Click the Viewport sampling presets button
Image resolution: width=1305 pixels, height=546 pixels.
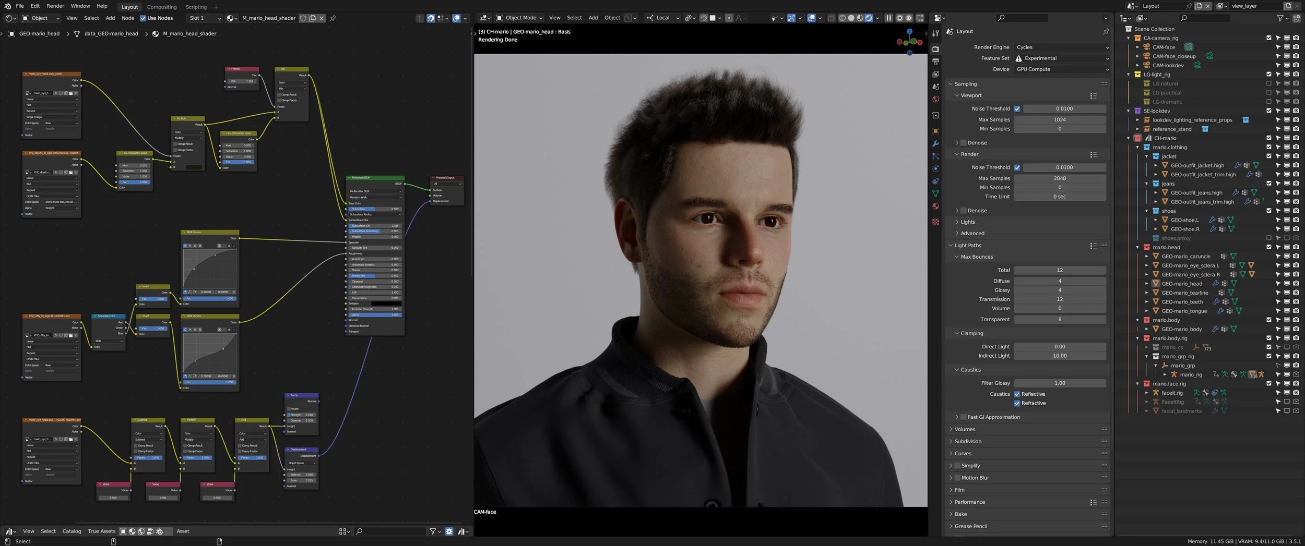(x=1093, y=96)
